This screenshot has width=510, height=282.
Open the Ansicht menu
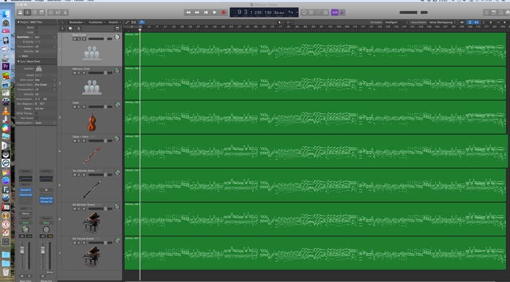point(115,22)
